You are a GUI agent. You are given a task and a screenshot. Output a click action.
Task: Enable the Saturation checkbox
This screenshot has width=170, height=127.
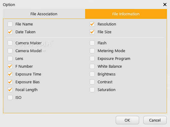pyautogui.click(x=92, y=90)
